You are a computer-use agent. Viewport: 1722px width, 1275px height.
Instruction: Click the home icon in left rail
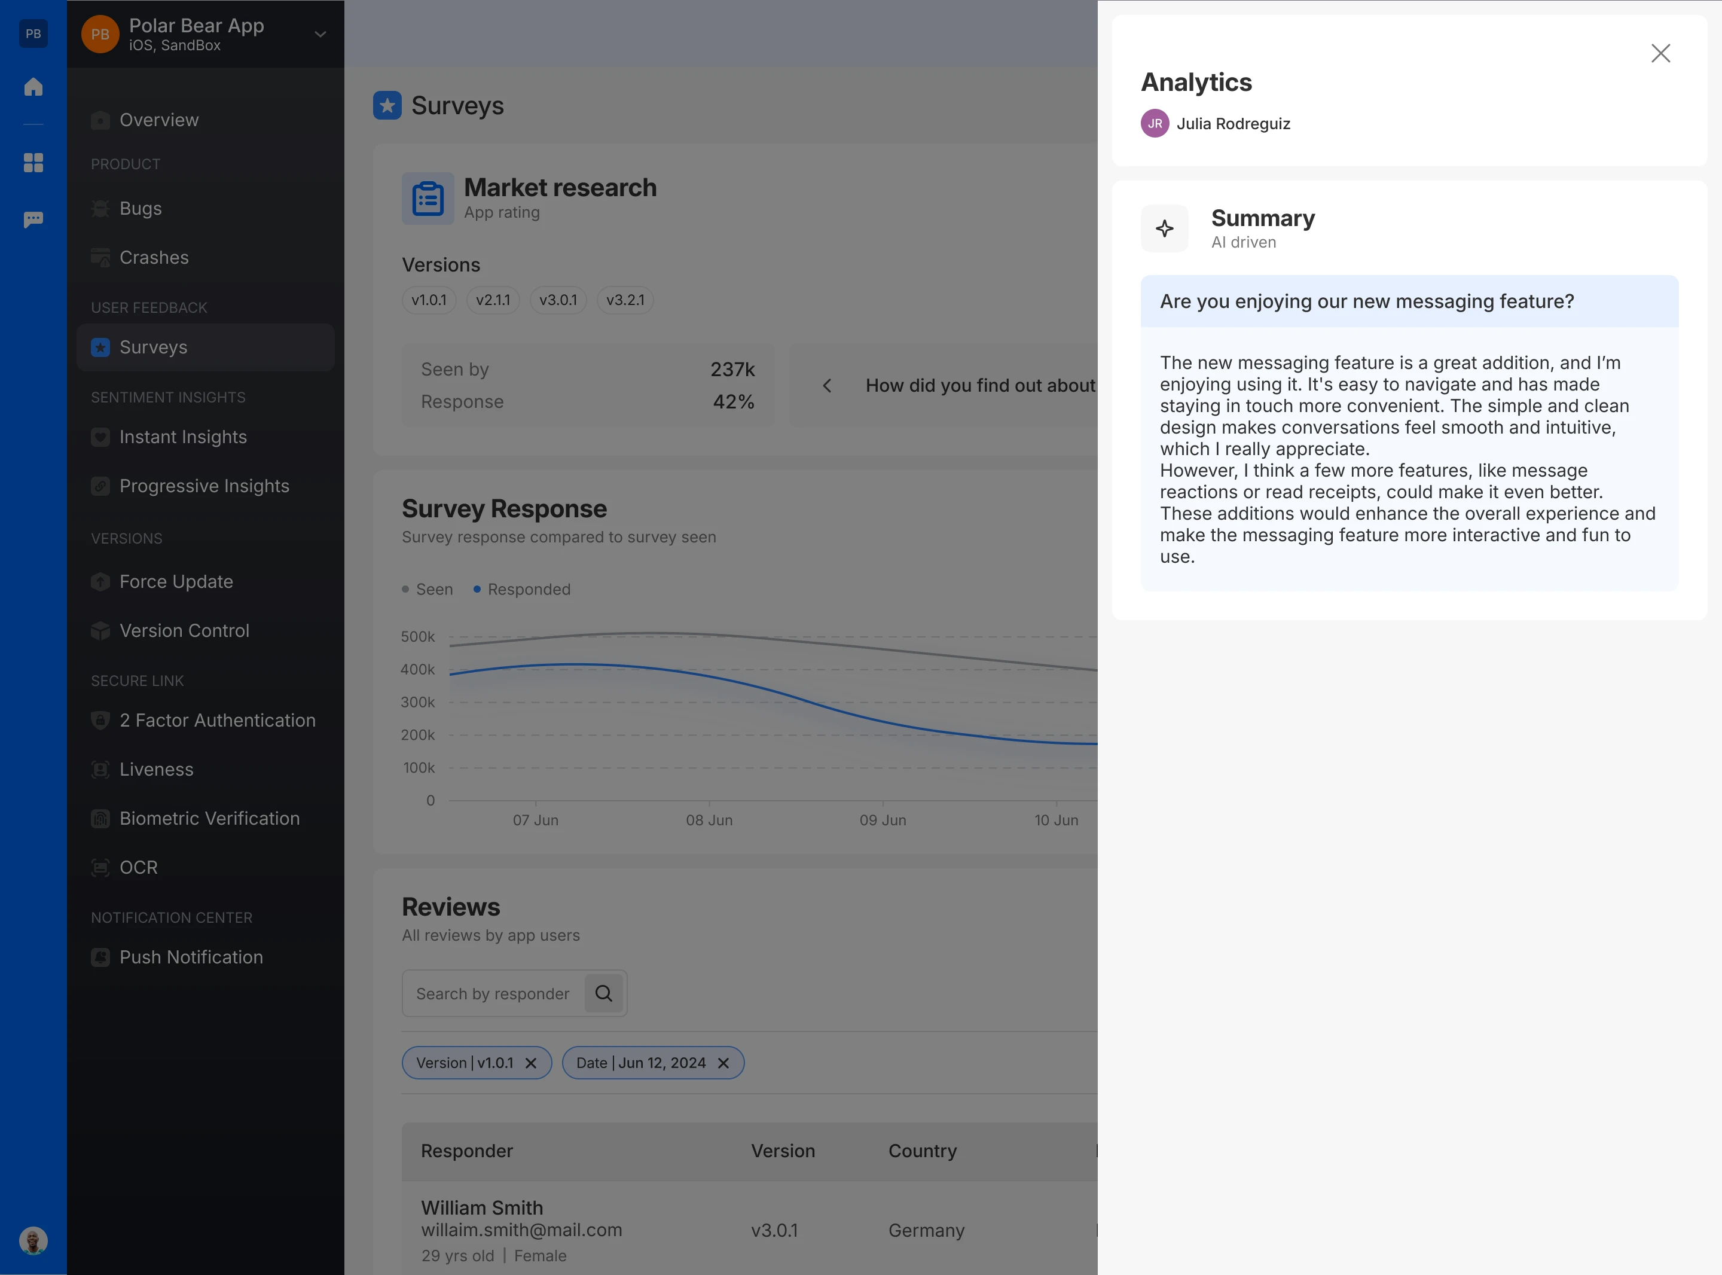pos(33,87)
